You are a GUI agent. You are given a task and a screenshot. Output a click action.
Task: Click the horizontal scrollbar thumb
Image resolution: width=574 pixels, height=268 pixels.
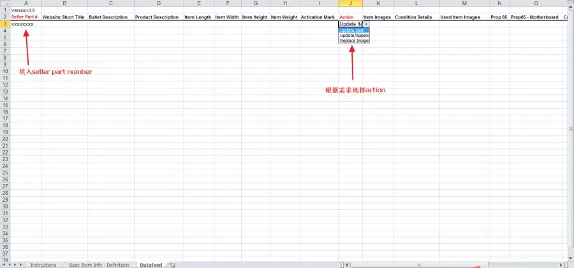tap(419, 265)
